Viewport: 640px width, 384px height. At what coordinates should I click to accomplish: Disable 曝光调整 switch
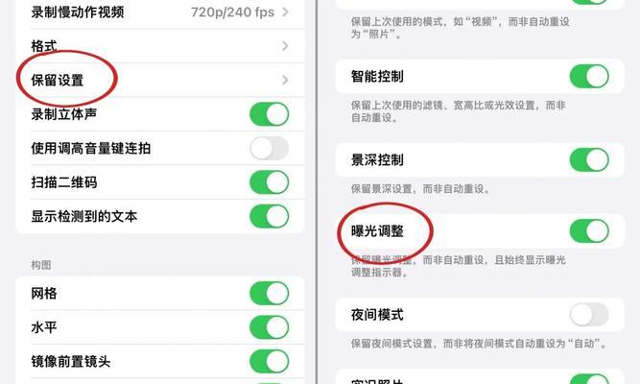(x=589, y=231)
